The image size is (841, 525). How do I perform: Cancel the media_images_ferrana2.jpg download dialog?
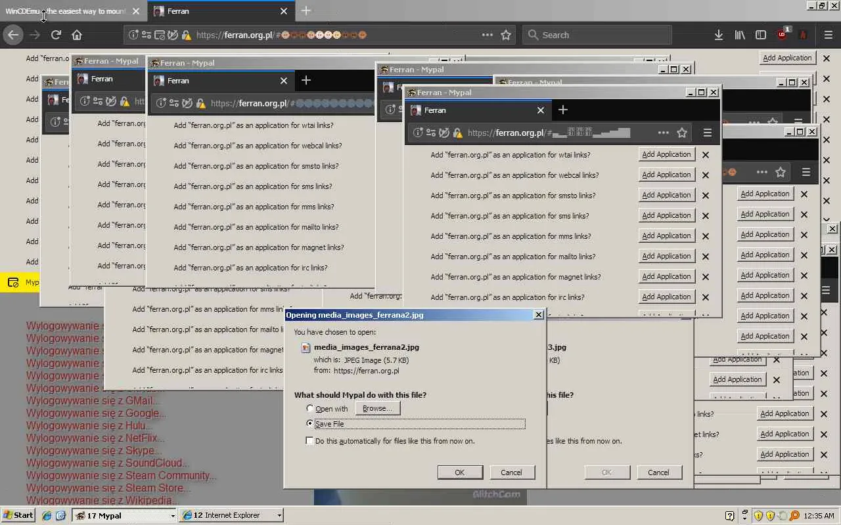tap(511, 472)
